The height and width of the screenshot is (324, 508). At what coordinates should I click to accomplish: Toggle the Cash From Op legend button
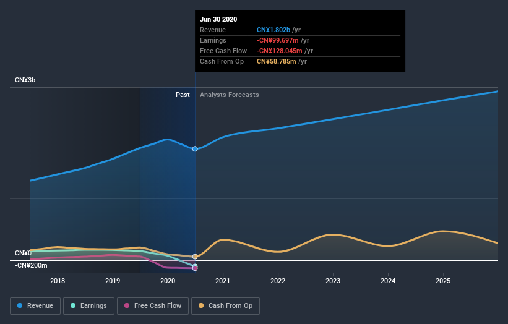click(x=225, y=306)
